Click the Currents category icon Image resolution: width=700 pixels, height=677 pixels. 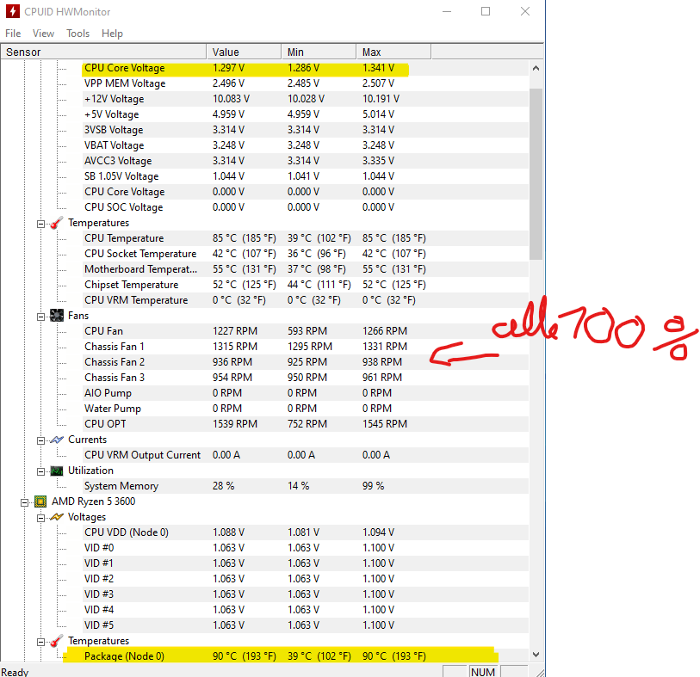(57, 440)
